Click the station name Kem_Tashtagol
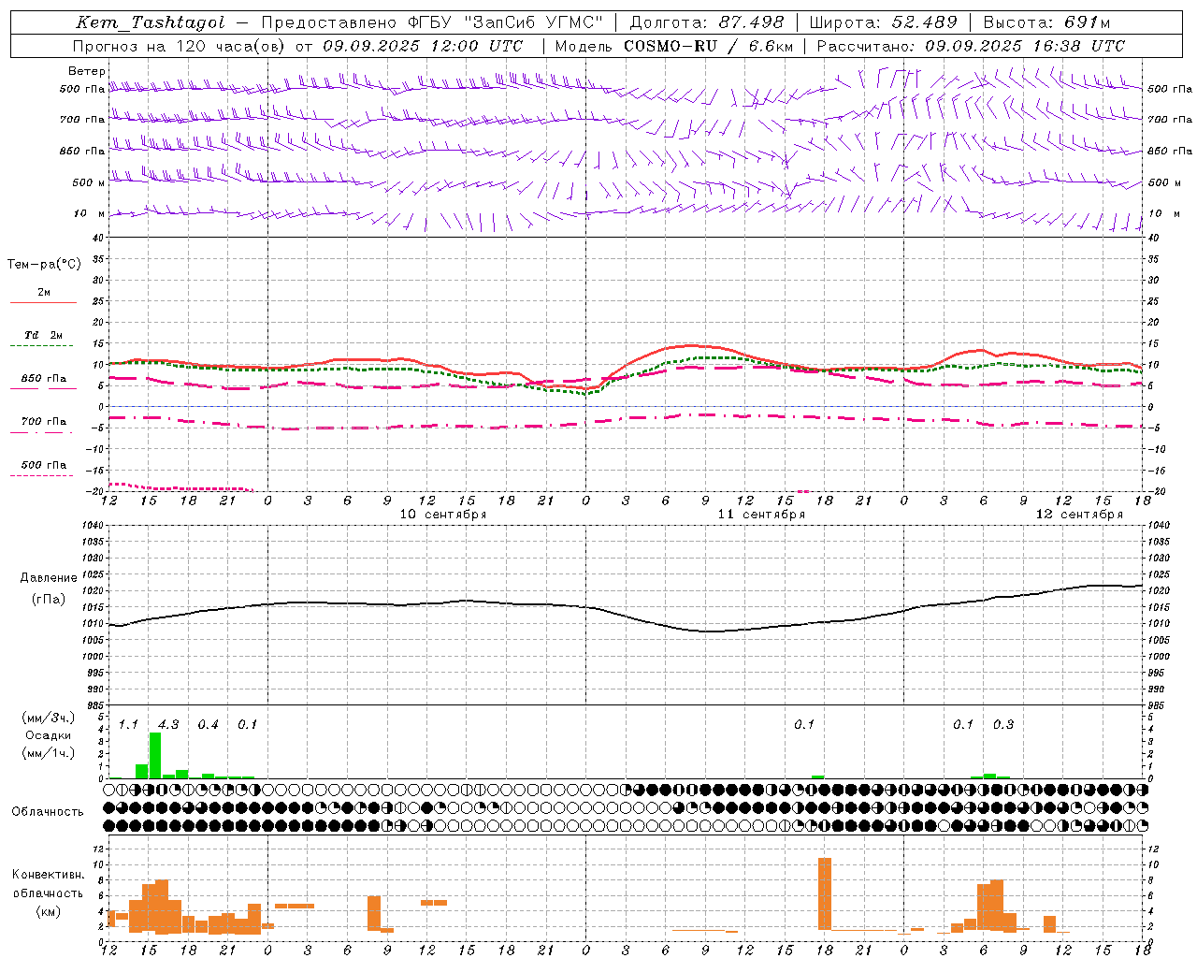The width and height of the screenshot is (1197, 958). click(x=151, y=22)
